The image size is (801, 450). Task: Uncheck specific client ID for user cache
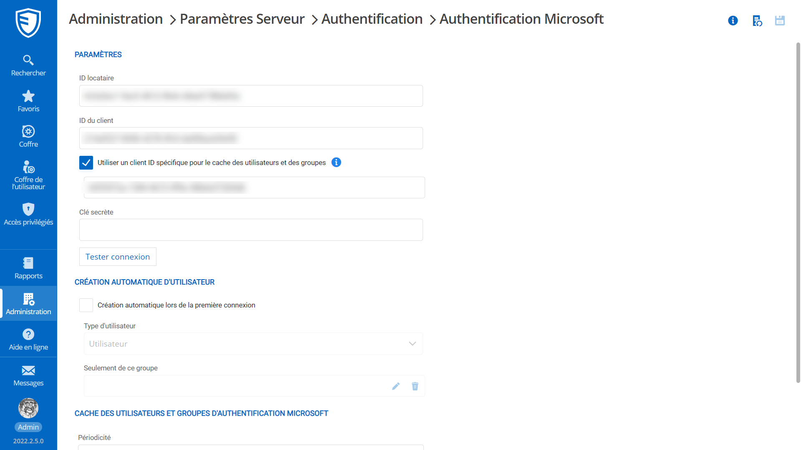(x=86, y=162)
